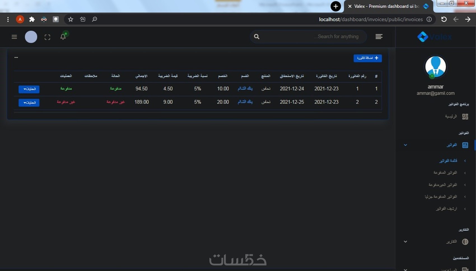476x271 pixels.
Task: Click the نسبة الضريبة column header
Action: coord(198,76)
